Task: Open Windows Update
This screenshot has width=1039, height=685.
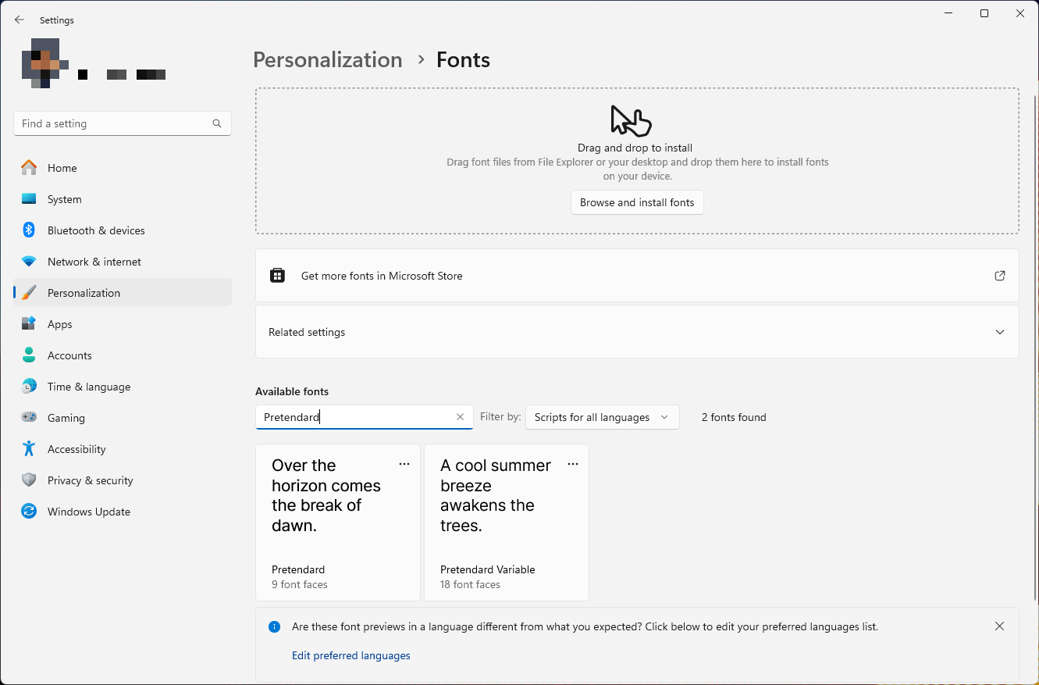Action: click(x=123, y=512)
